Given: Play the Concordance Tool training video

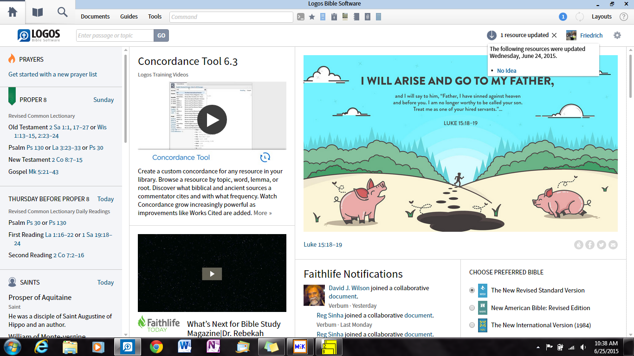Looking at the screenshot, I should click(212, 120).
